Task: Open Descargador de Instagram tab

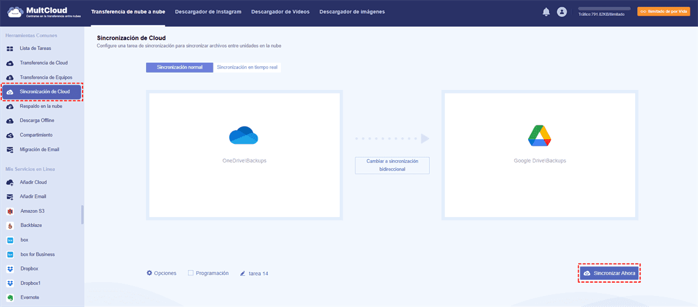Action: [208, 12]
